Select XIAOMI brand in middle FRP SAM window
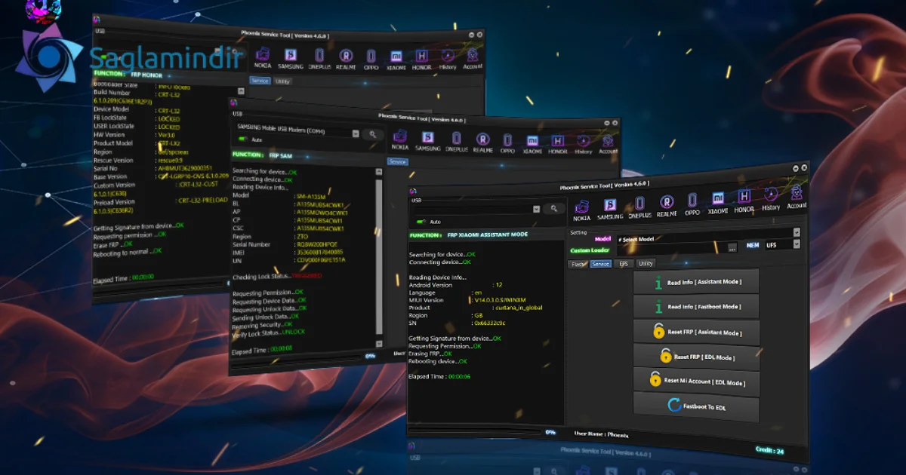The height and width of the screenshot is (475, 906). [x=532, y=145]
